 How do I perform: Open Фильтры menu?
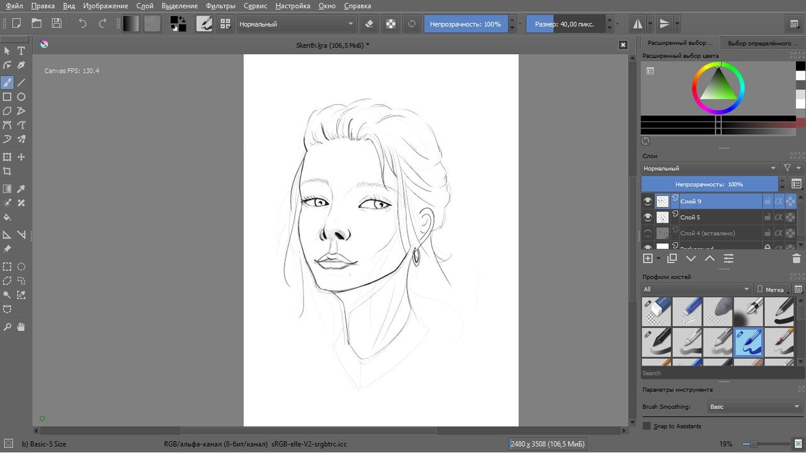pos(220,6)
